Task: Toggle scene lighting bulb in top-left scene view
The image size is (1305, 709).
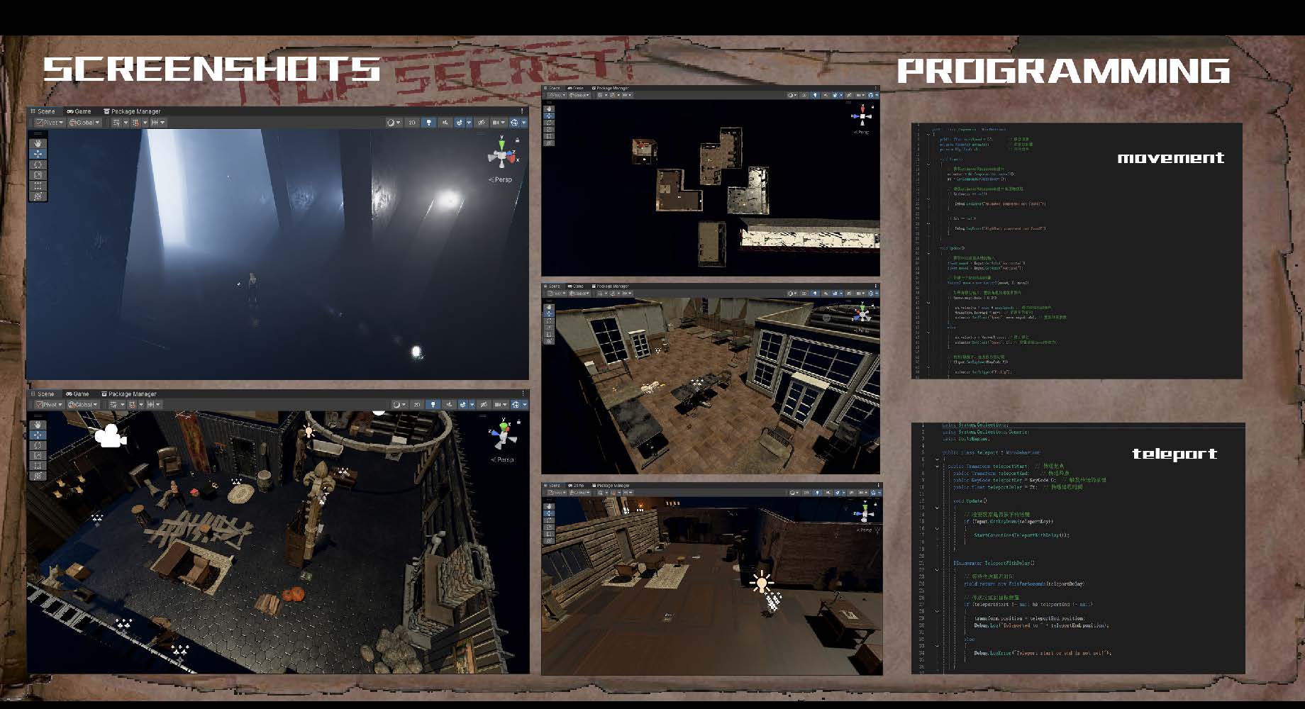Action: pyautogui.click(x=428, y=123)
